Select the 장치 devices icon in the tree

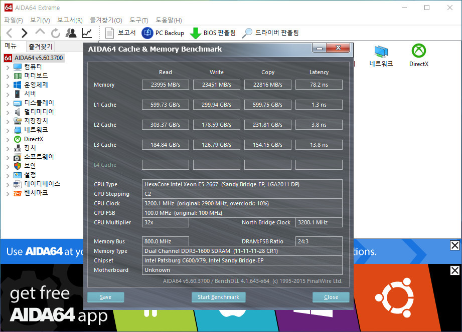tap(18, 148)
